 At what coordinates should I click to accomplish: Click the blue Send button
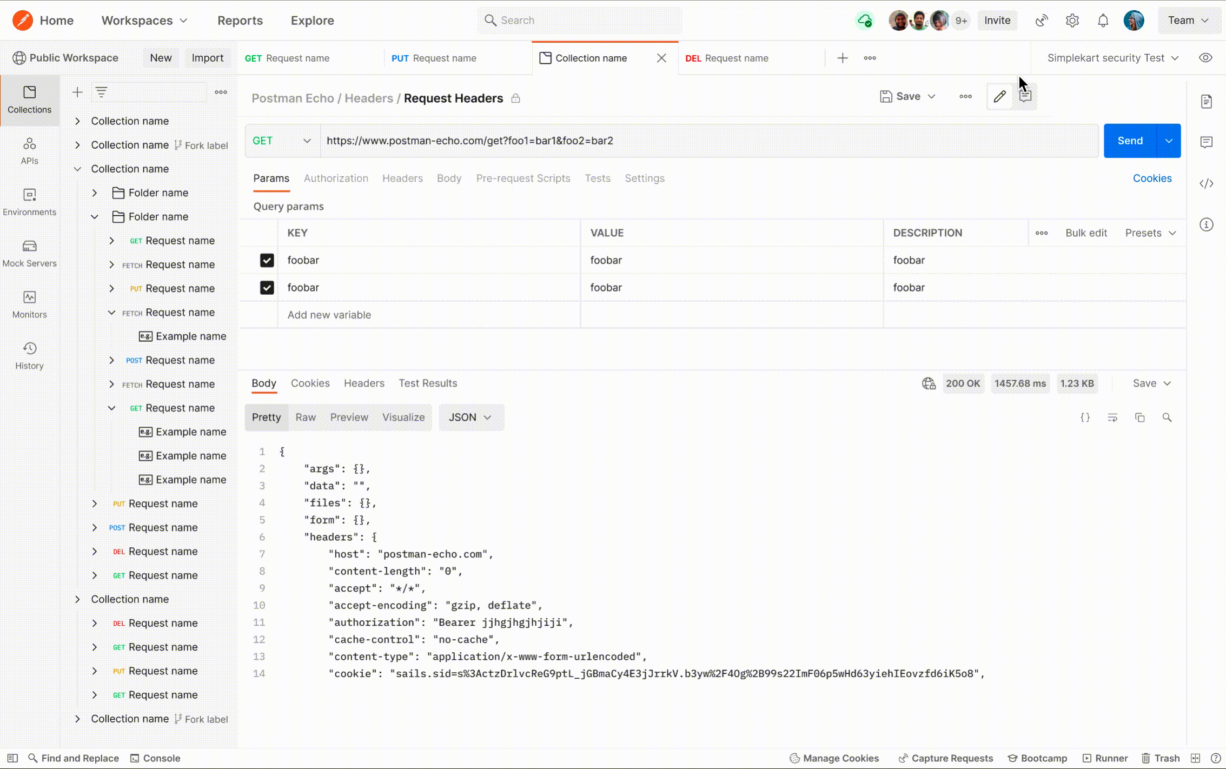1129,141
